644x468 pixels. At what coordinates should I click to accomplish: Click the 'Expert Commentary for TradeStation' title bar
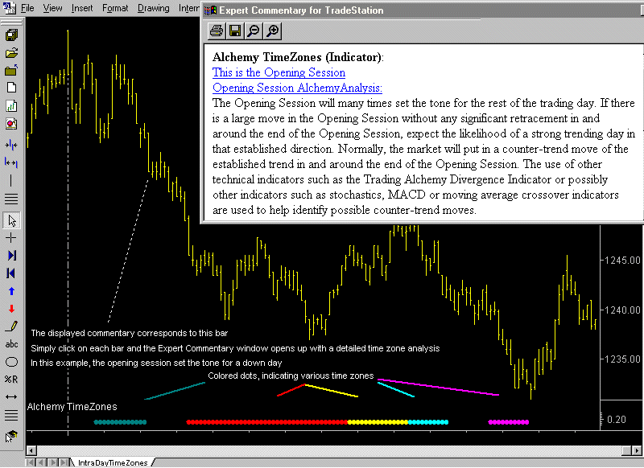(422, 10)
